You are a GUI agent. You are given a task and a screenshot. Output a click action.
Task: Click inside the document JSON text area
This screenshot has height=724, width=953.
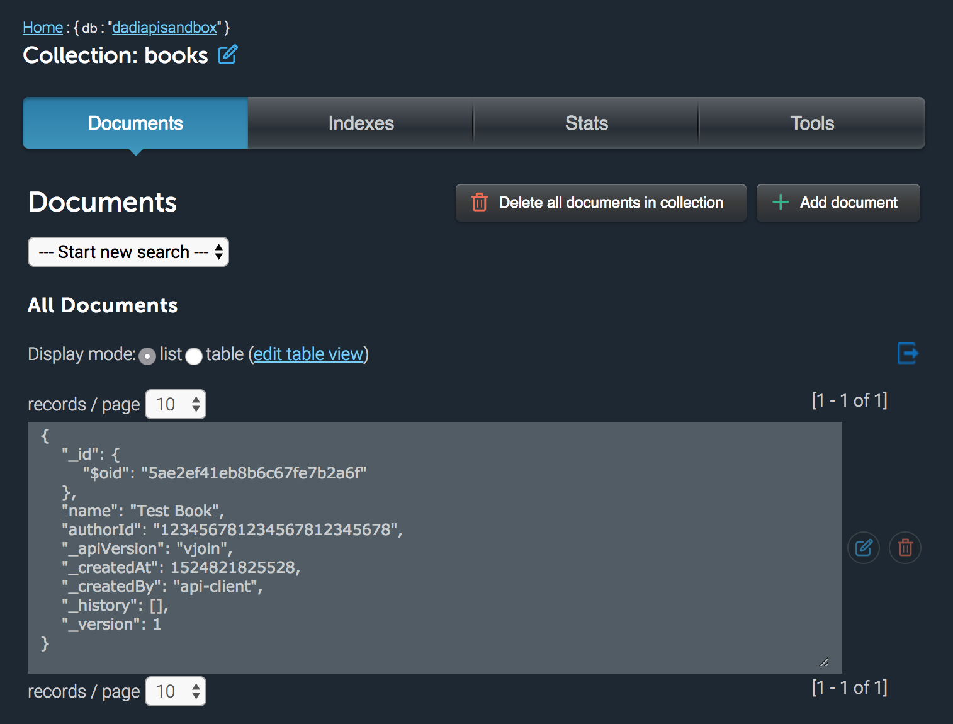(x=504, y=567)
